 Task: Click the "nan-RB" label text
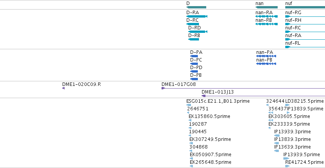[264, 20]
